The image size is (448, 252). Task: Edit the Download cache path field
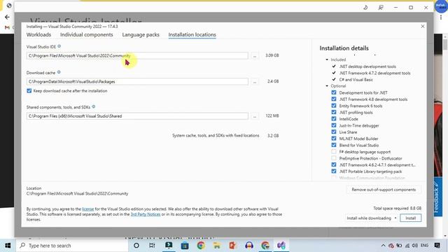point(137,81)
